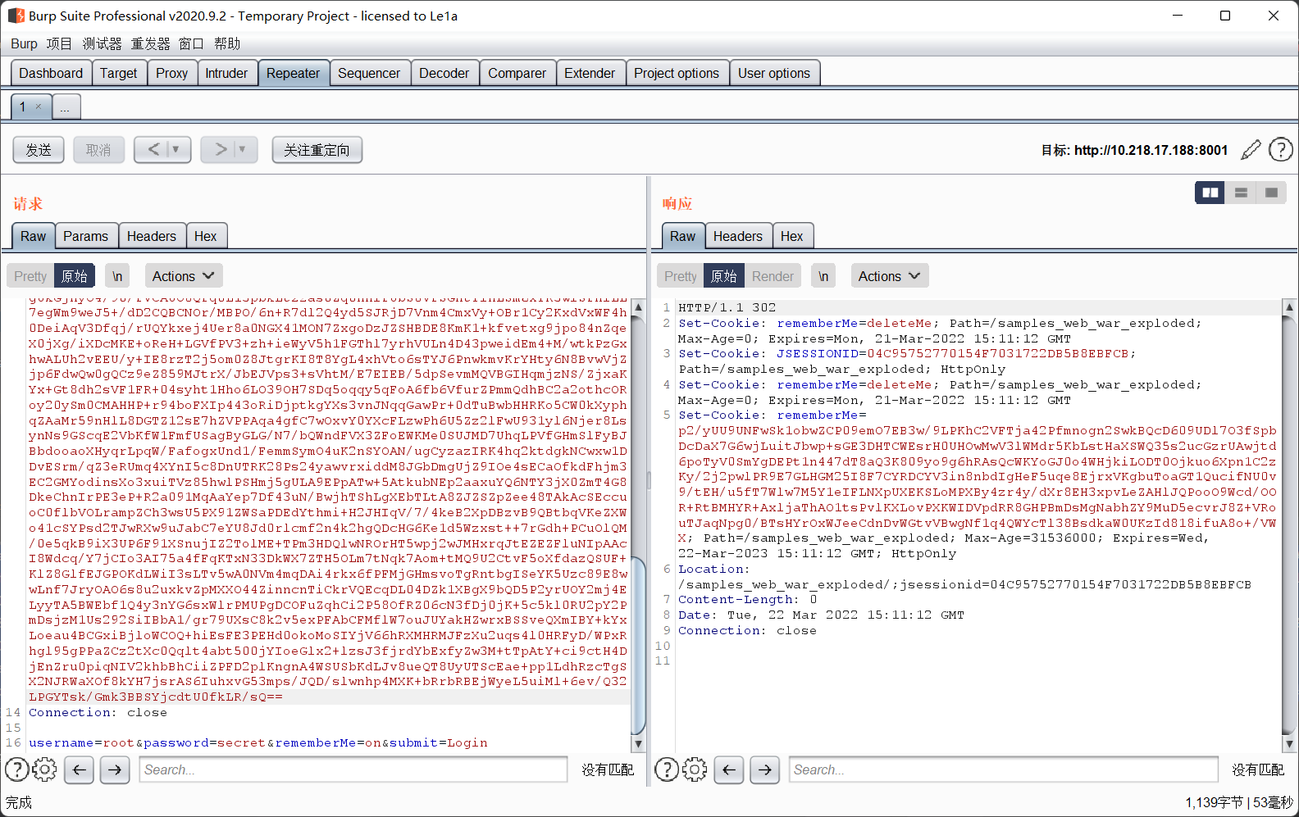Open the 窗口 menu
1299x817 pixels.
click(x=191, y=43)
